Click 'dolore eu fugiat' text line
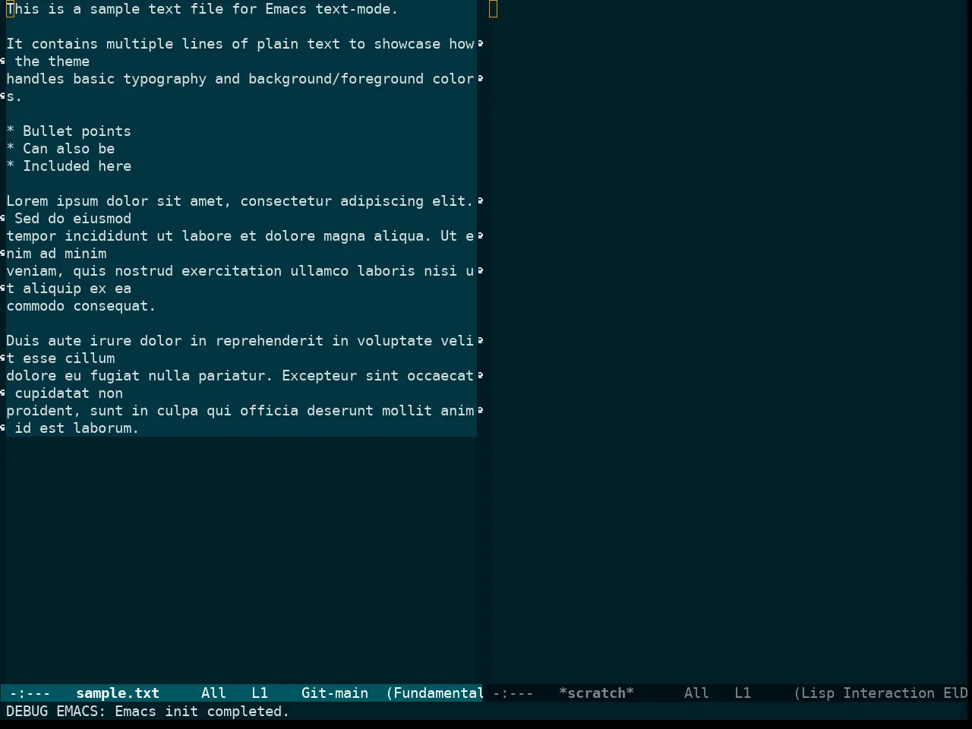This screenshot has height=729, width=972. (x=240, y=376)
